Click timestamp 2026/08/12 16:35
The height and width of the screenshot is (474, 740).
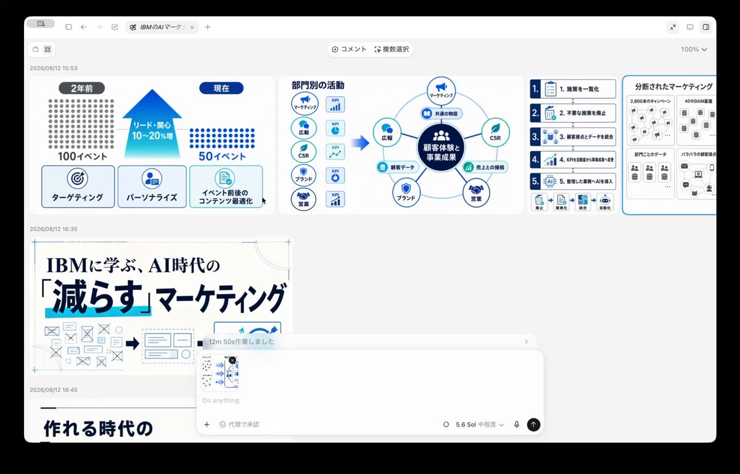tap(54, 229)
